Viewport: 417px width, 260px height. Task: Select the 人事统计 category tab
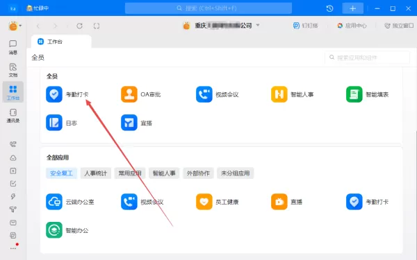(95, 173)
